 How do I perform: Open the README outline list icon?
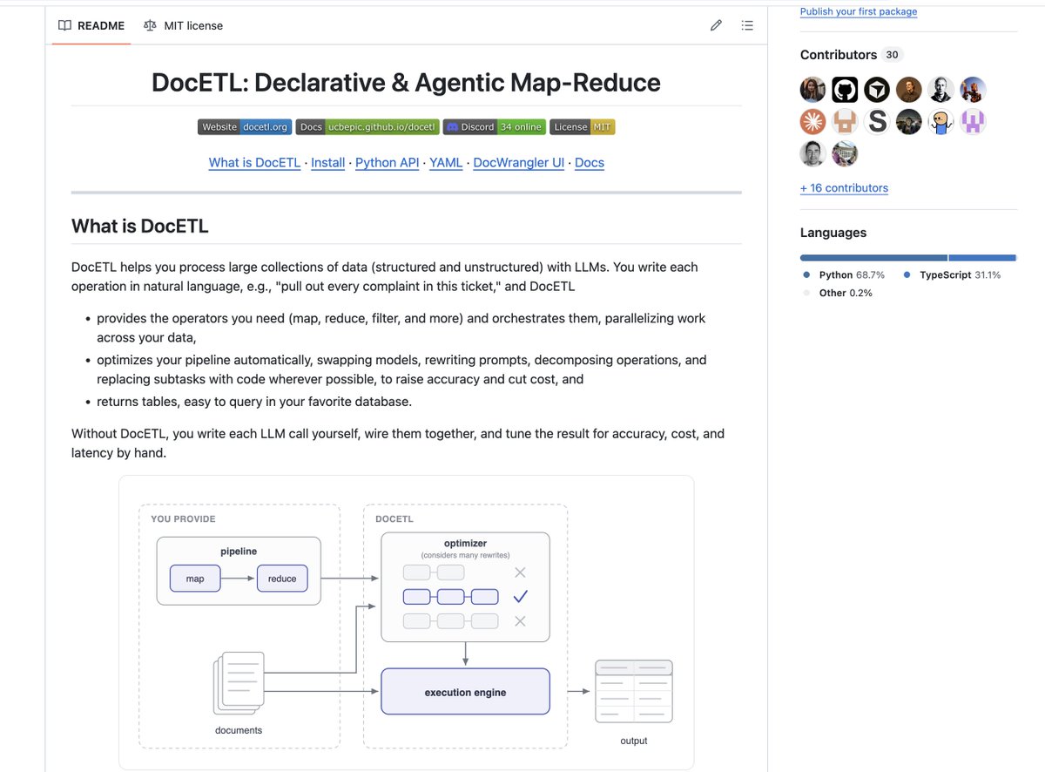click(x=747, y=25)
